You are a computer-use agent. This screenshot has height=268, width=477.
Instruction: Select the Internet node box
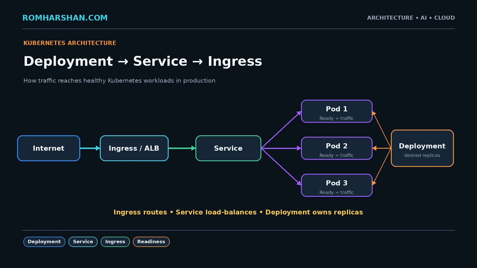[48, 148]
